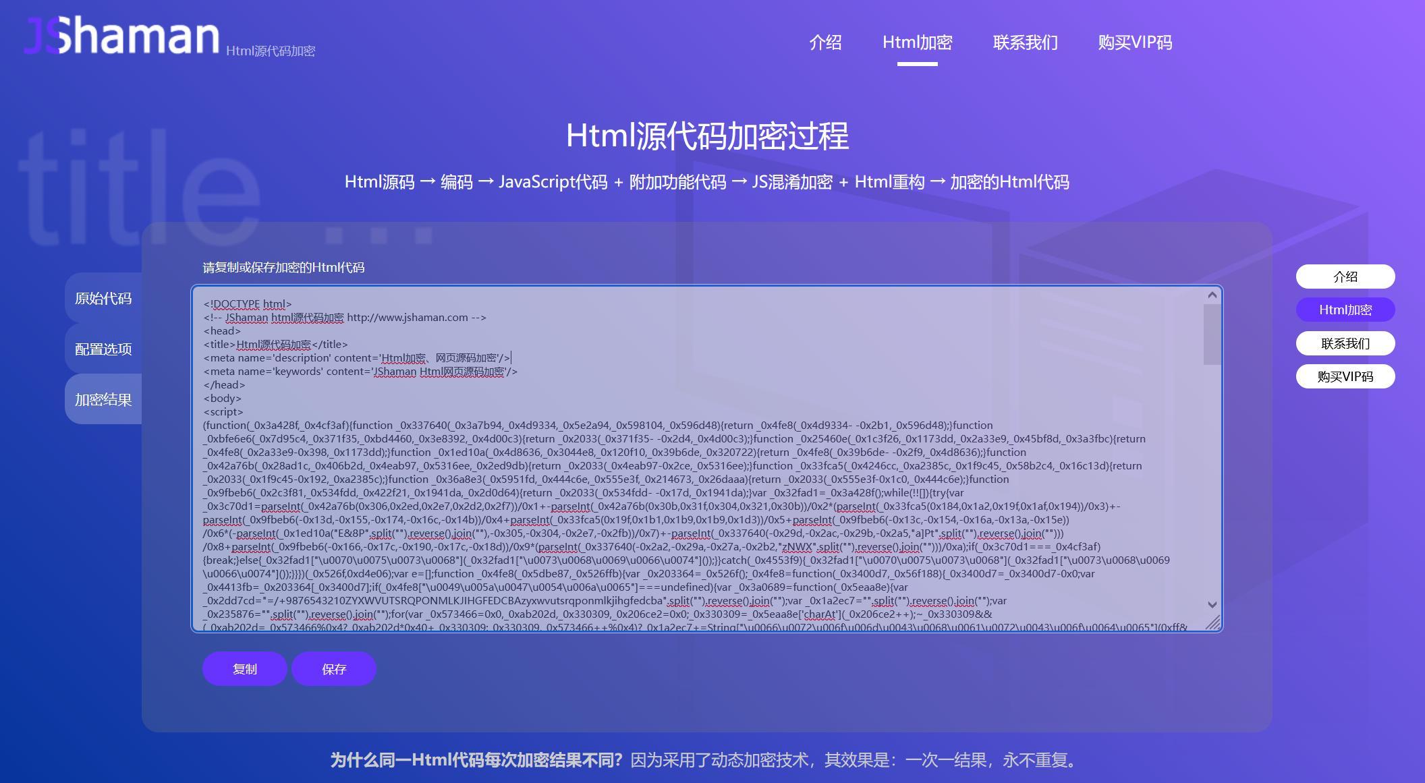Click the '<meta name='description'' line
The image size is (1425, 783).
tap(357, 358)
